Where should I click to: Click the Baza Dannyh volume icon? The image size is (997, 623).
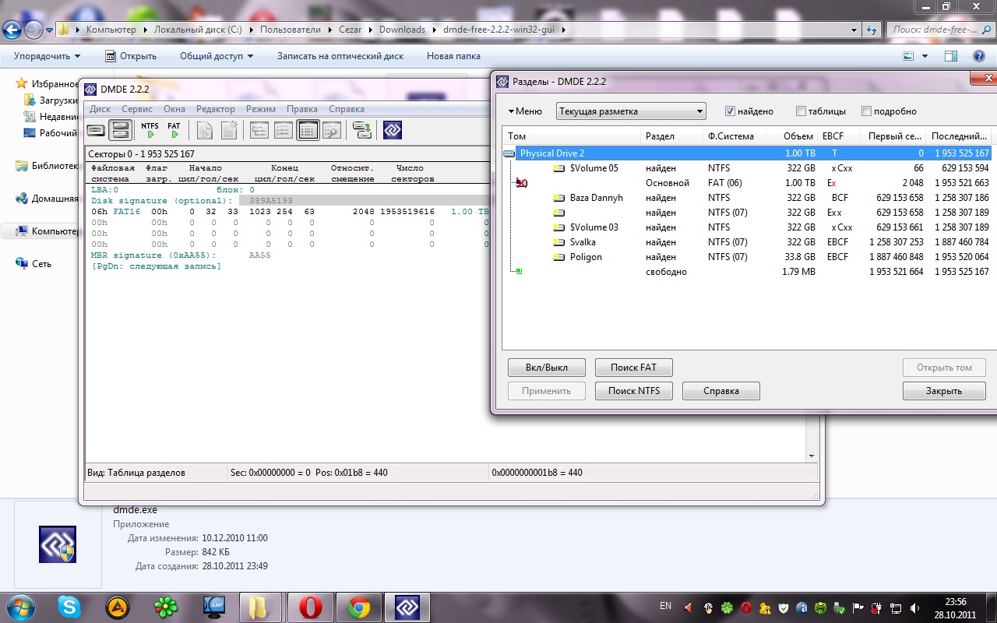(558, 198)
